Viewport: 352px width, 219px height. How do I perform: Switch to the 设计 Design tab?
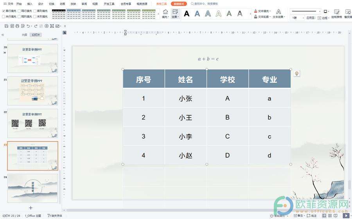tap(41, 4)
